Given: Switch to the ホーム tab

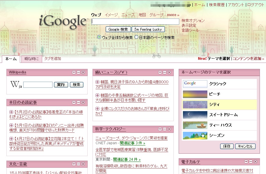Looking at the screenshot, I should point(11,59).
